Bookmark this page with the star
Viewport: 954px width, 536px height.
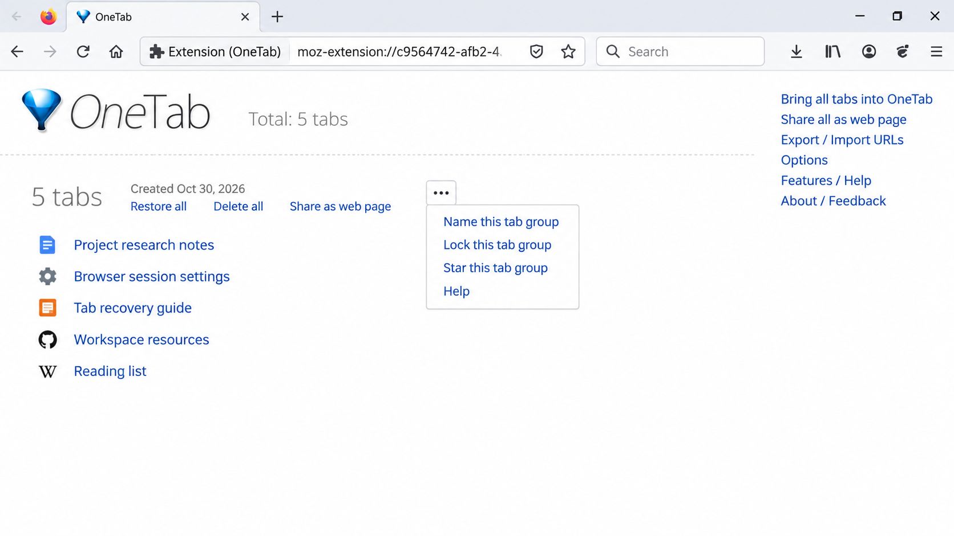pyautogui.click(x=568, y=52)
